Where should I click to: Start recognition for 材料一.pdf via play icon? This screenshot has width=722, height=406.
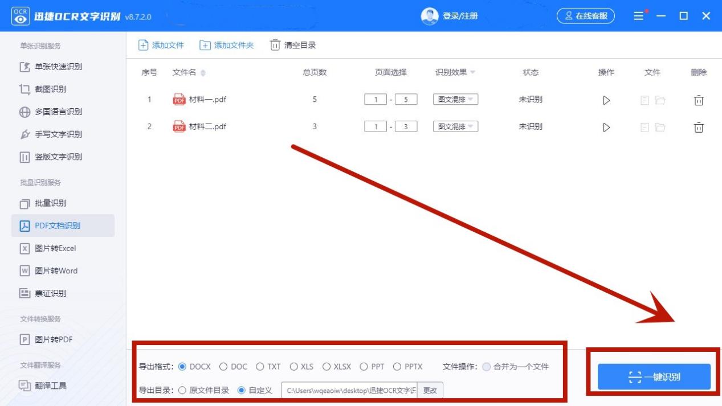606,99
